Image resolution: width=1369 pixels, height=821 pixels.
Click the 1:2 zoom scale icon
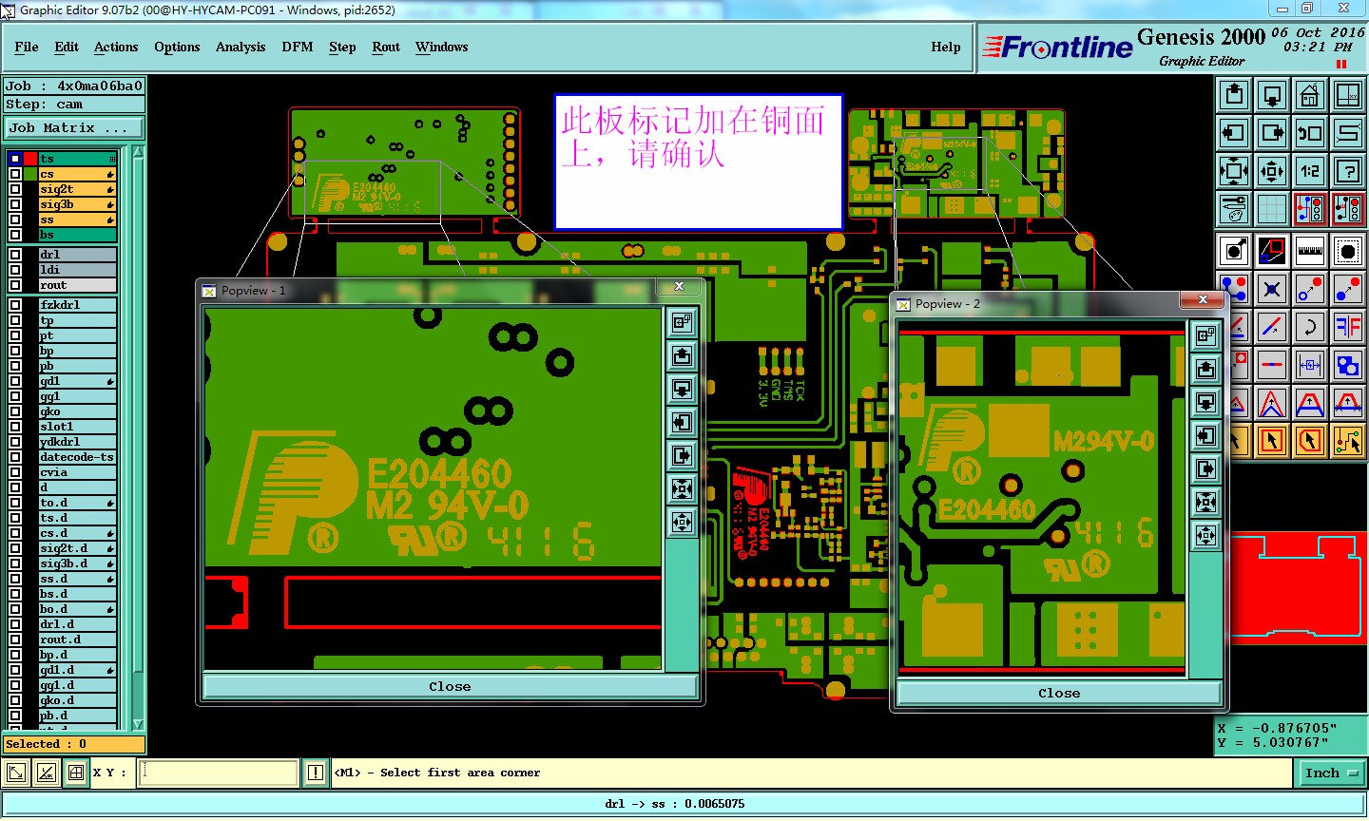click(1310, 171)
